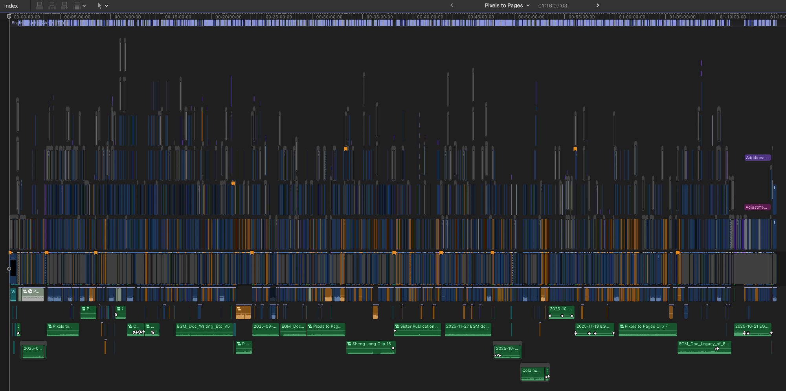Go forward in timeline history
Screen dimensions: 786x391
(x=598, y=6)
